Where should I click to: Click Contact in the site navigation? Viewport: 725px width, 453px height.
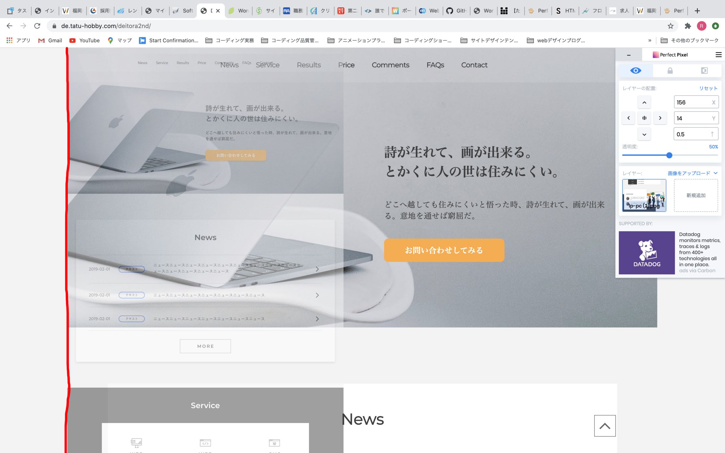474,65
